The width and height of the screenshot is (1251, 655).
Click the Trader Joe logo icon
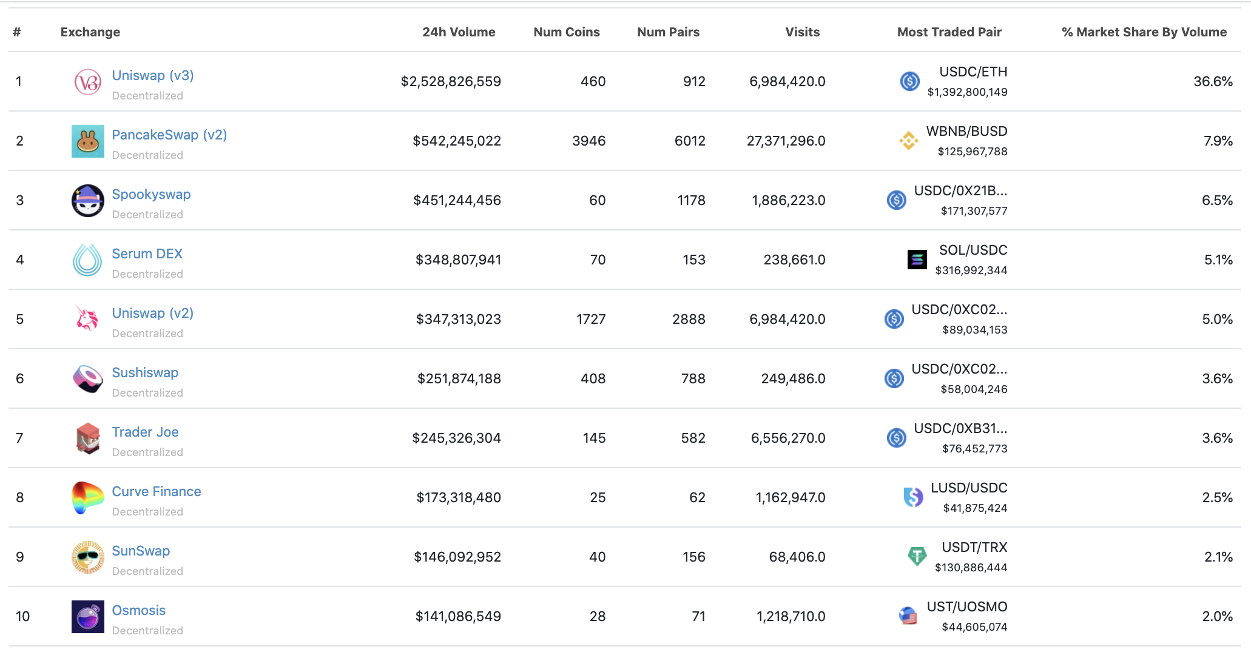pyautogui.click(x=88, y=438)
